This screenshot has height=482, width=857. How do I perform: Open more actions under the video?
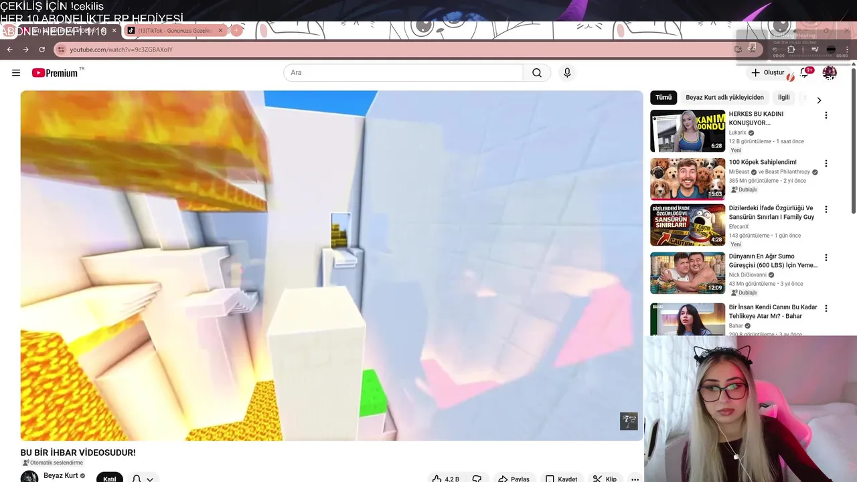[x=635, y=479]
